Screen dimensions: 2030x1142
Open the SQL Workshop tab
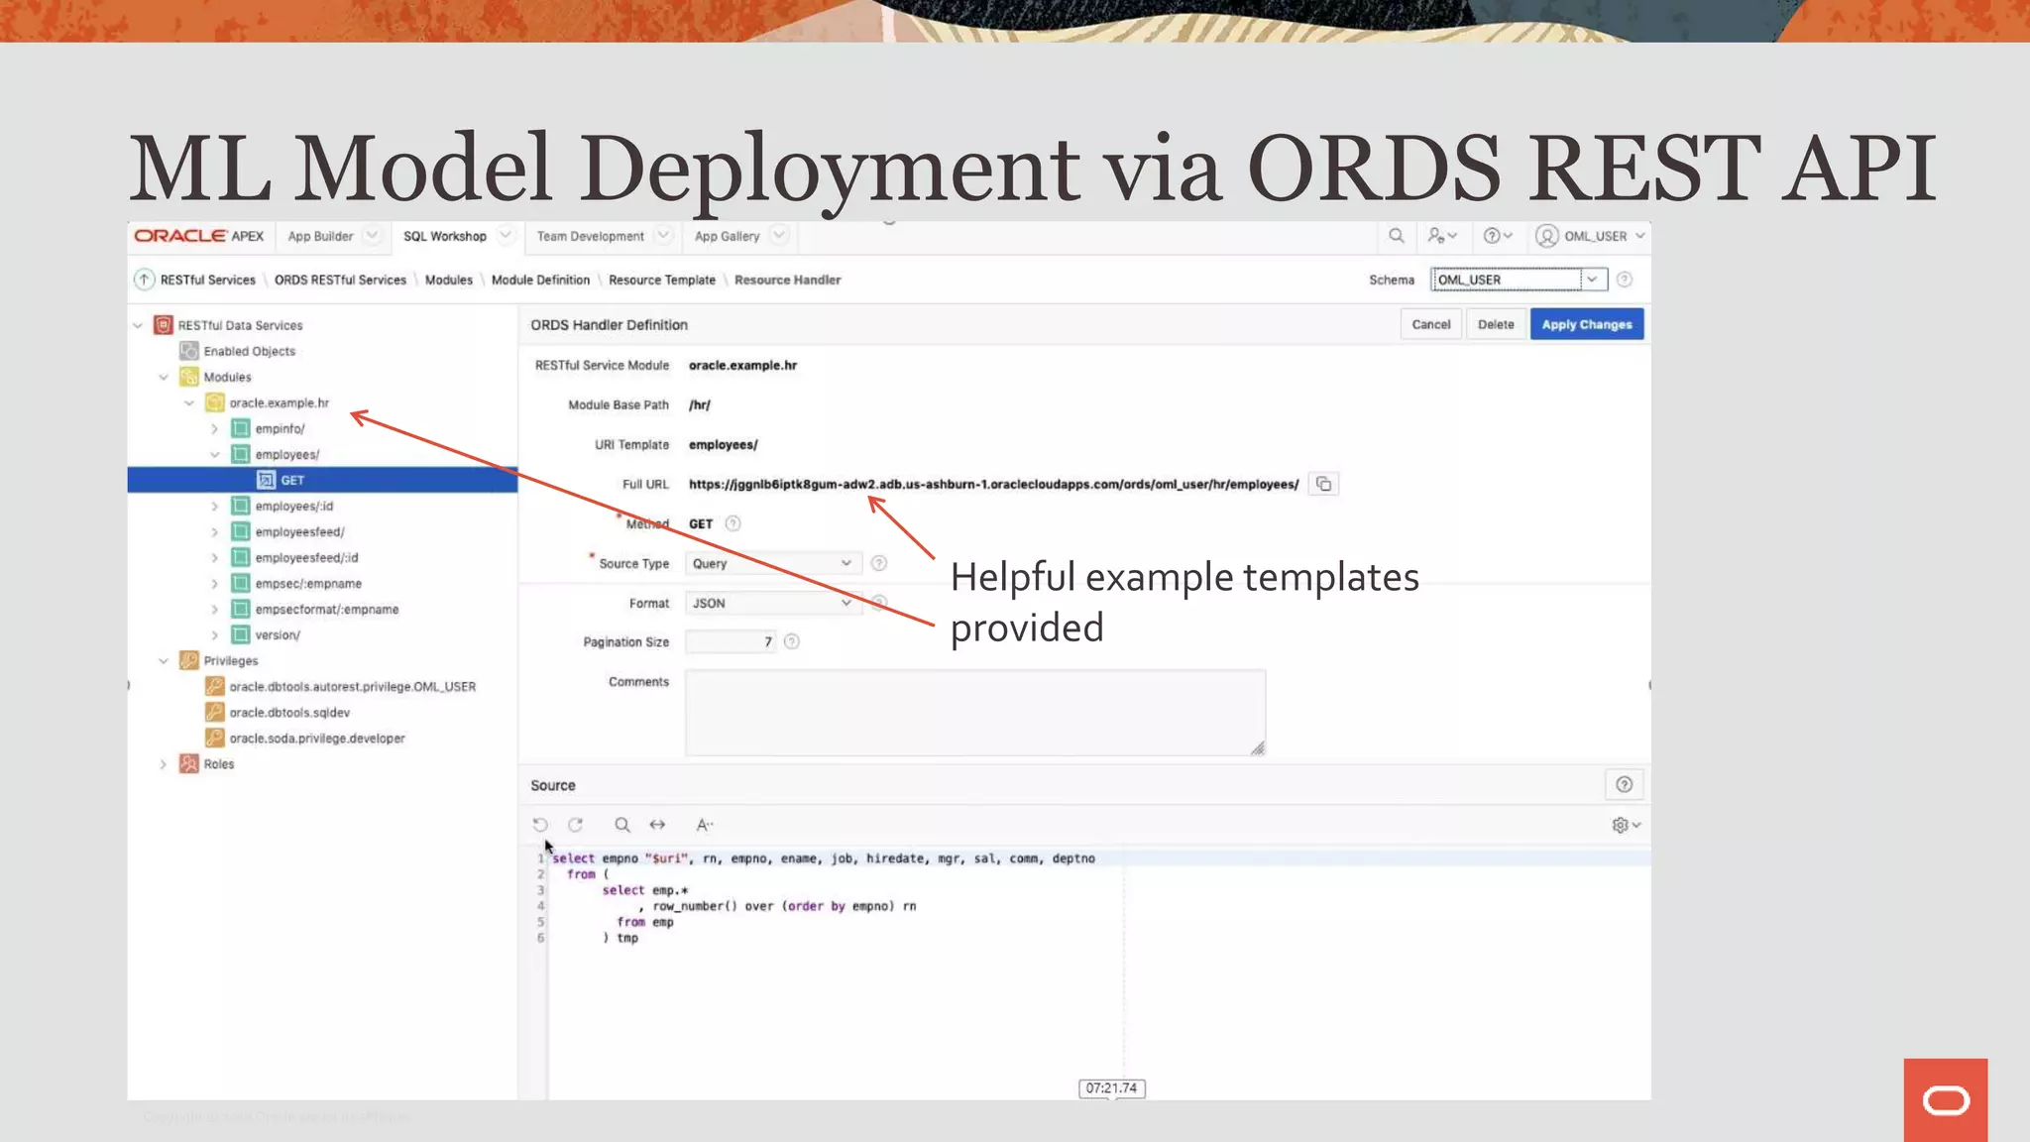[445, 236]
